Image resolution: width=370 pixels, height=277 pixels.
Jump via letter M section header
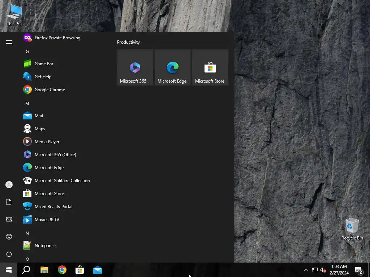click(27, 103)
